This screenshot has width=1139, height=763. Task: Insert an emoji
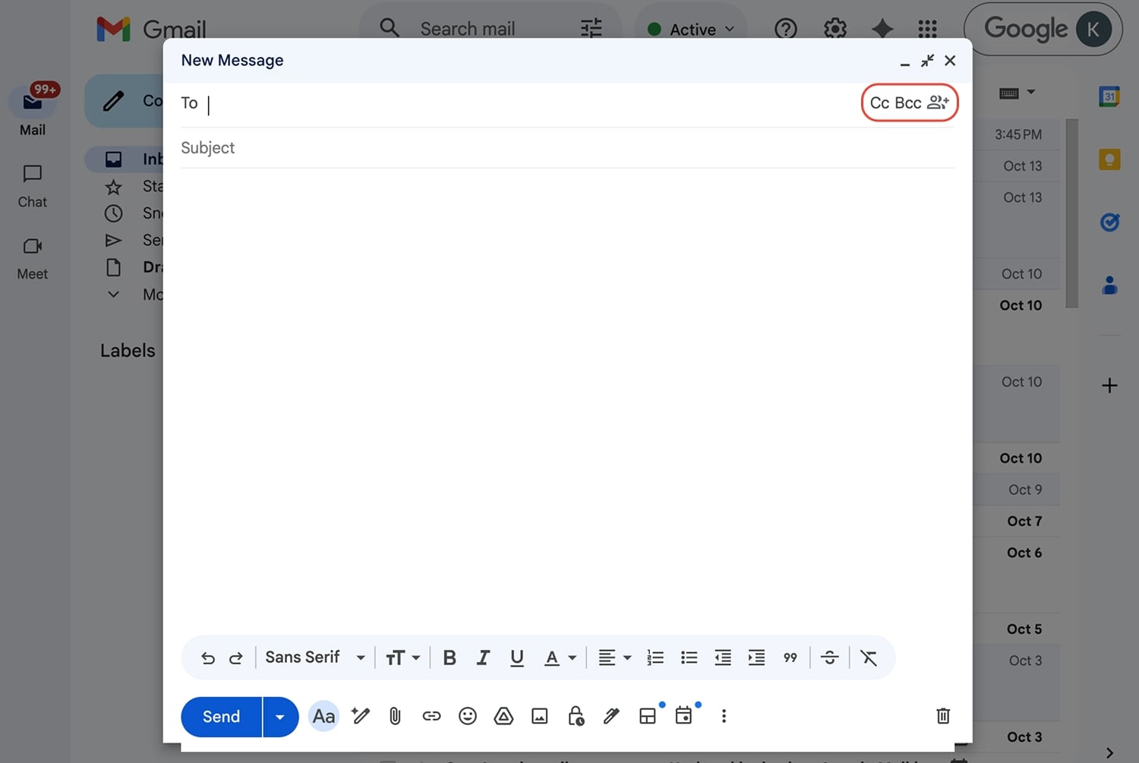[x=468, y=716]
